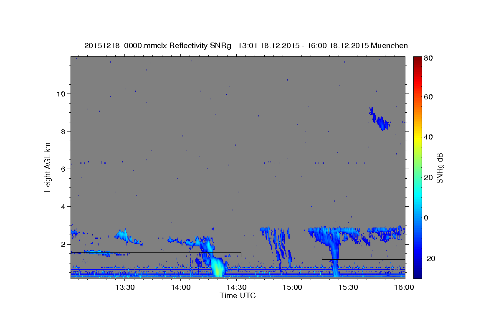Click the 'SNRg dB' colorbar label
The width and height of the screenshot is (501, 334).
(x=440, y=168)
